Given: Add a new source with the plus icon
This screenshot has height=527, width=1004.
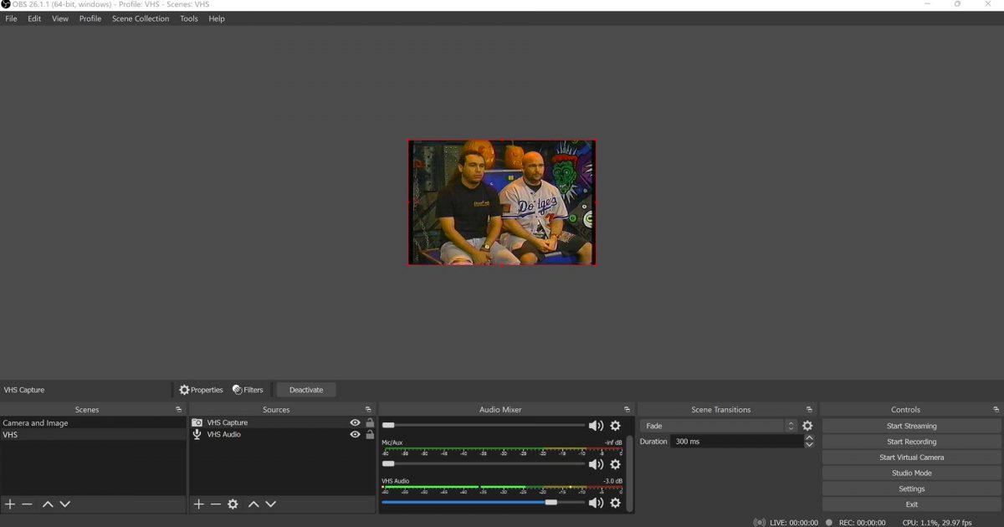Looking at the screenshot, I should tap(198, 504).
